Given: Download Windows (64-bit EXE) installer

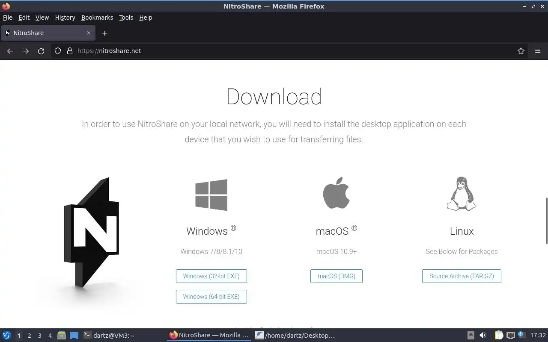Looking at the screenshot, I should (x=211, y=297).
